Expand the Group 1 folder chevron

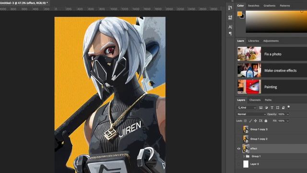pos(244,156)
